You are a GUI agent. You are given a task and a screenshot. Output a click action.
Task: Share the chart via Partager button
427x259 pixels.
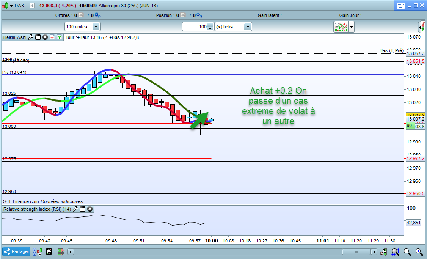coord(17,252)
